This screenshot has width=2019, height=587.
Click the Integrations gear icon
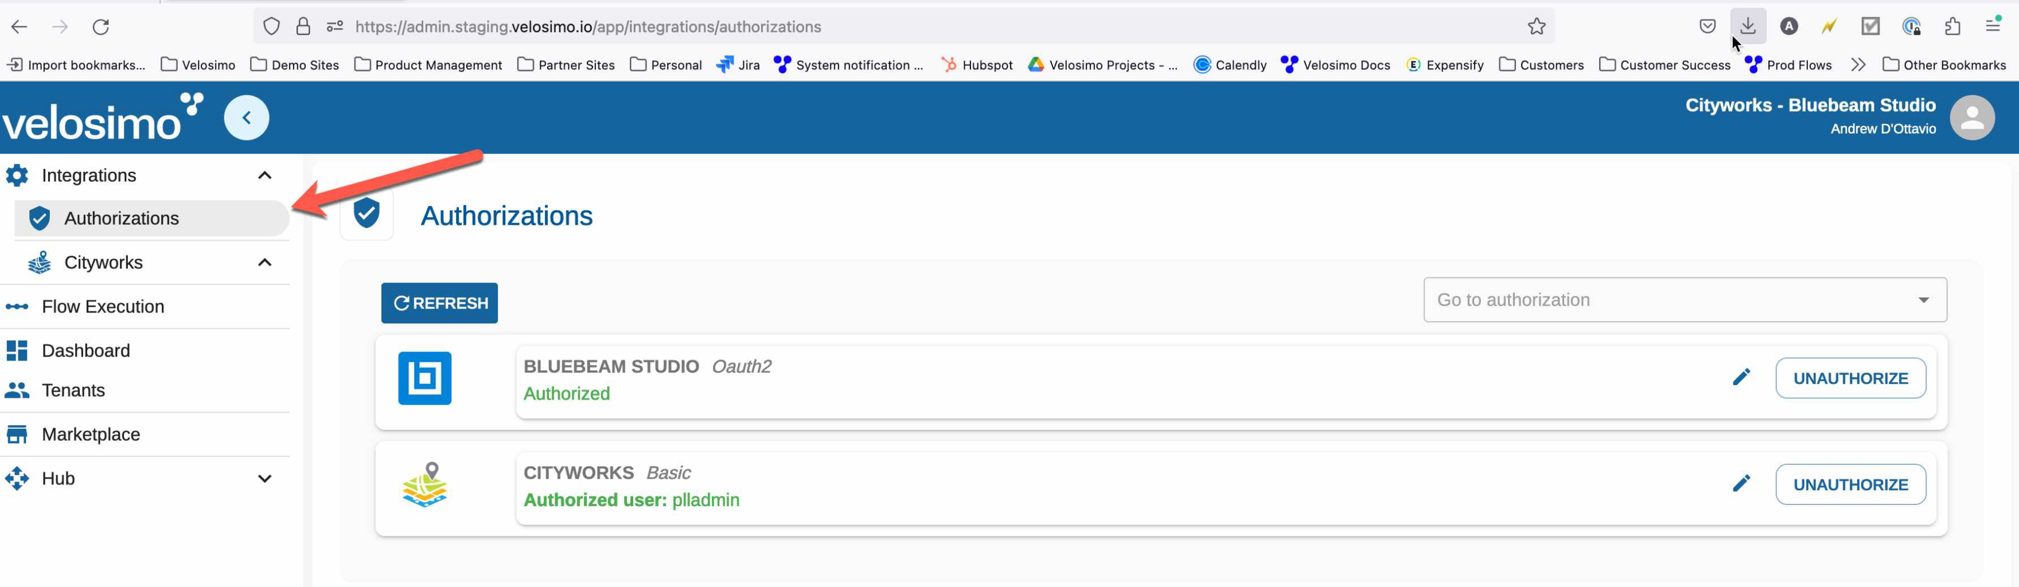click(x=17, y=175)
